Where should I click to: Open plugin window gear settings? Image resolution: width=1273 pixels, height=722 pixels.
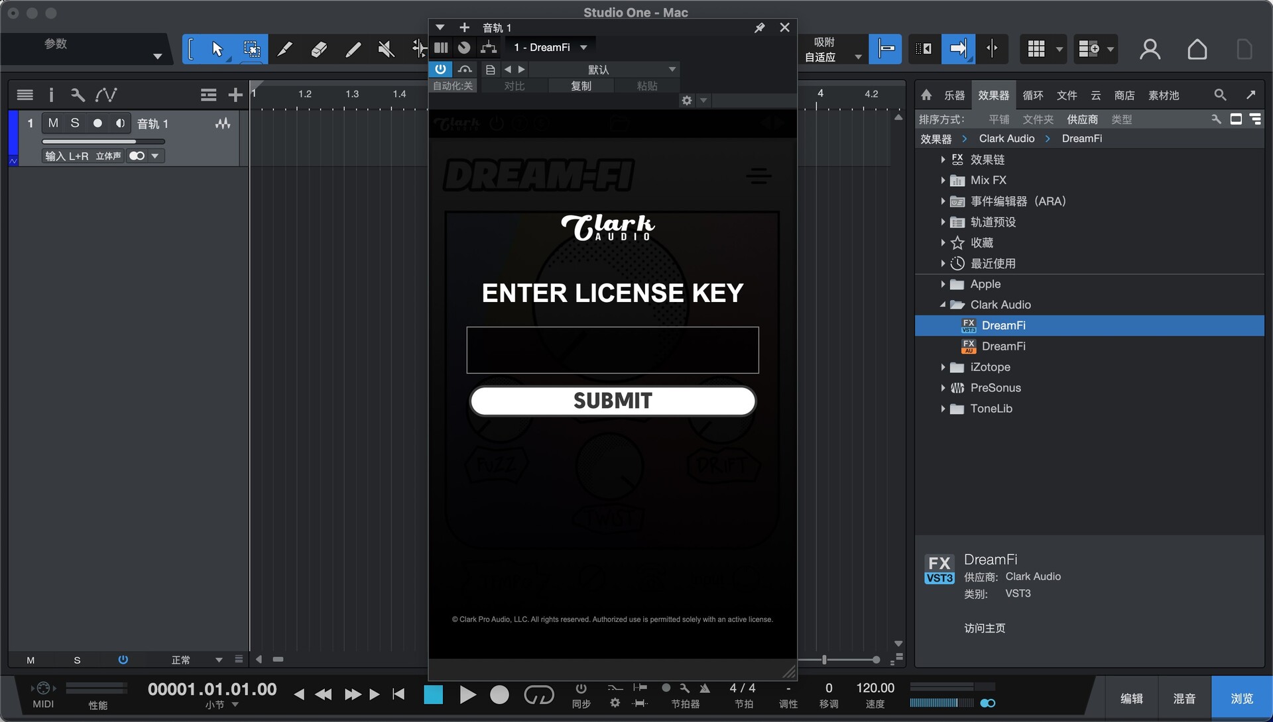(x=687, y=101)
